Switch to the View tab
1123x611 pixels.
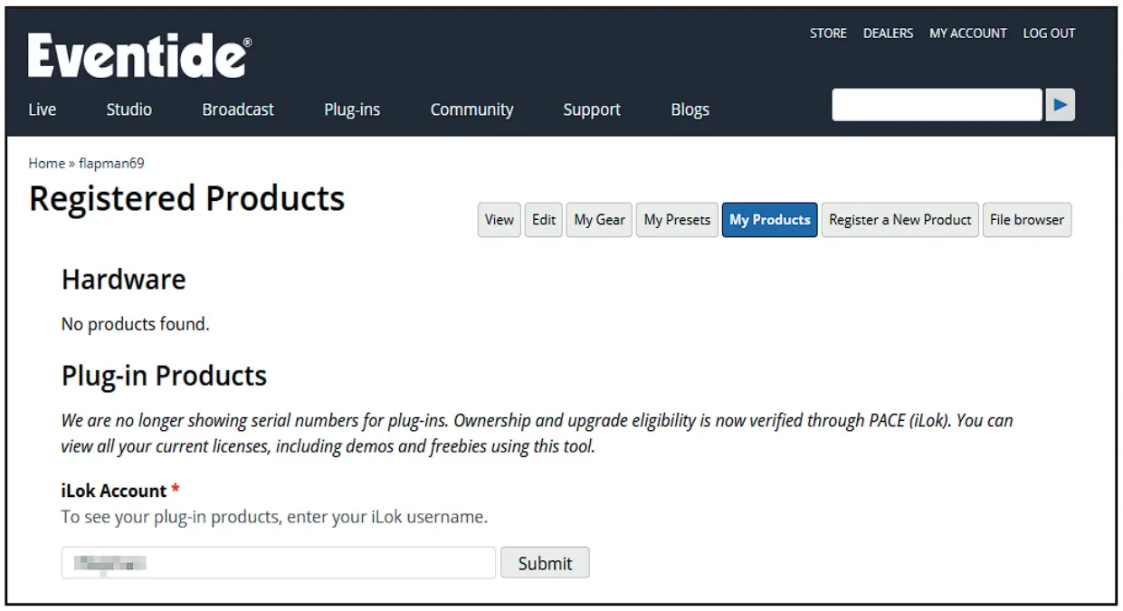499,220
